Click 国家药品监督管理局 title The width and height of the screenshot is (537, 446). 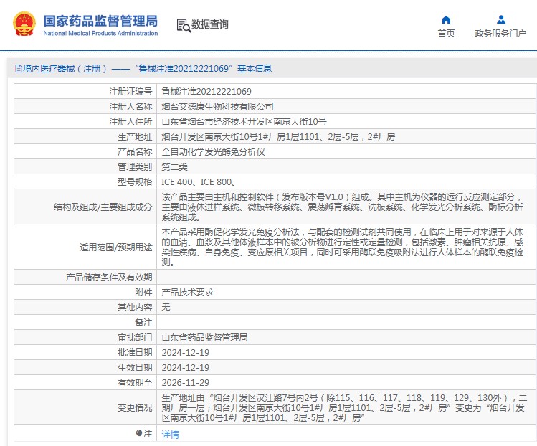pos(100,21)
